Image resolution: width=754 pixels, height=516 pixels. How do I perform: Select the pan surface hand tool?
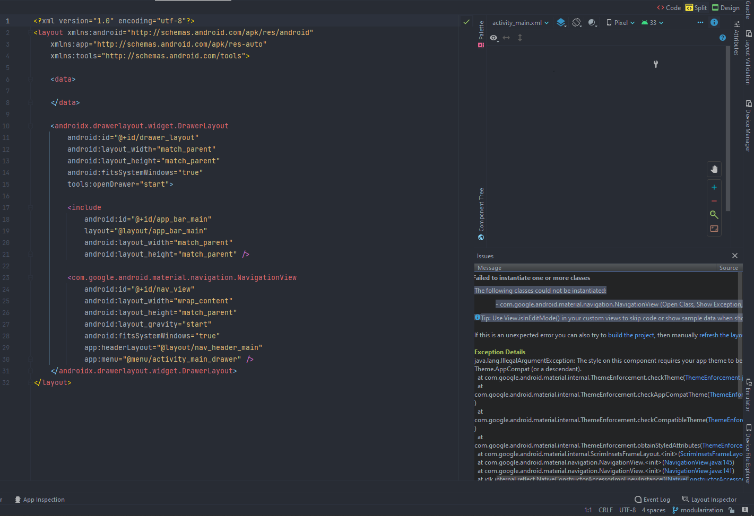pyautogui.click(x=714, y=169)
